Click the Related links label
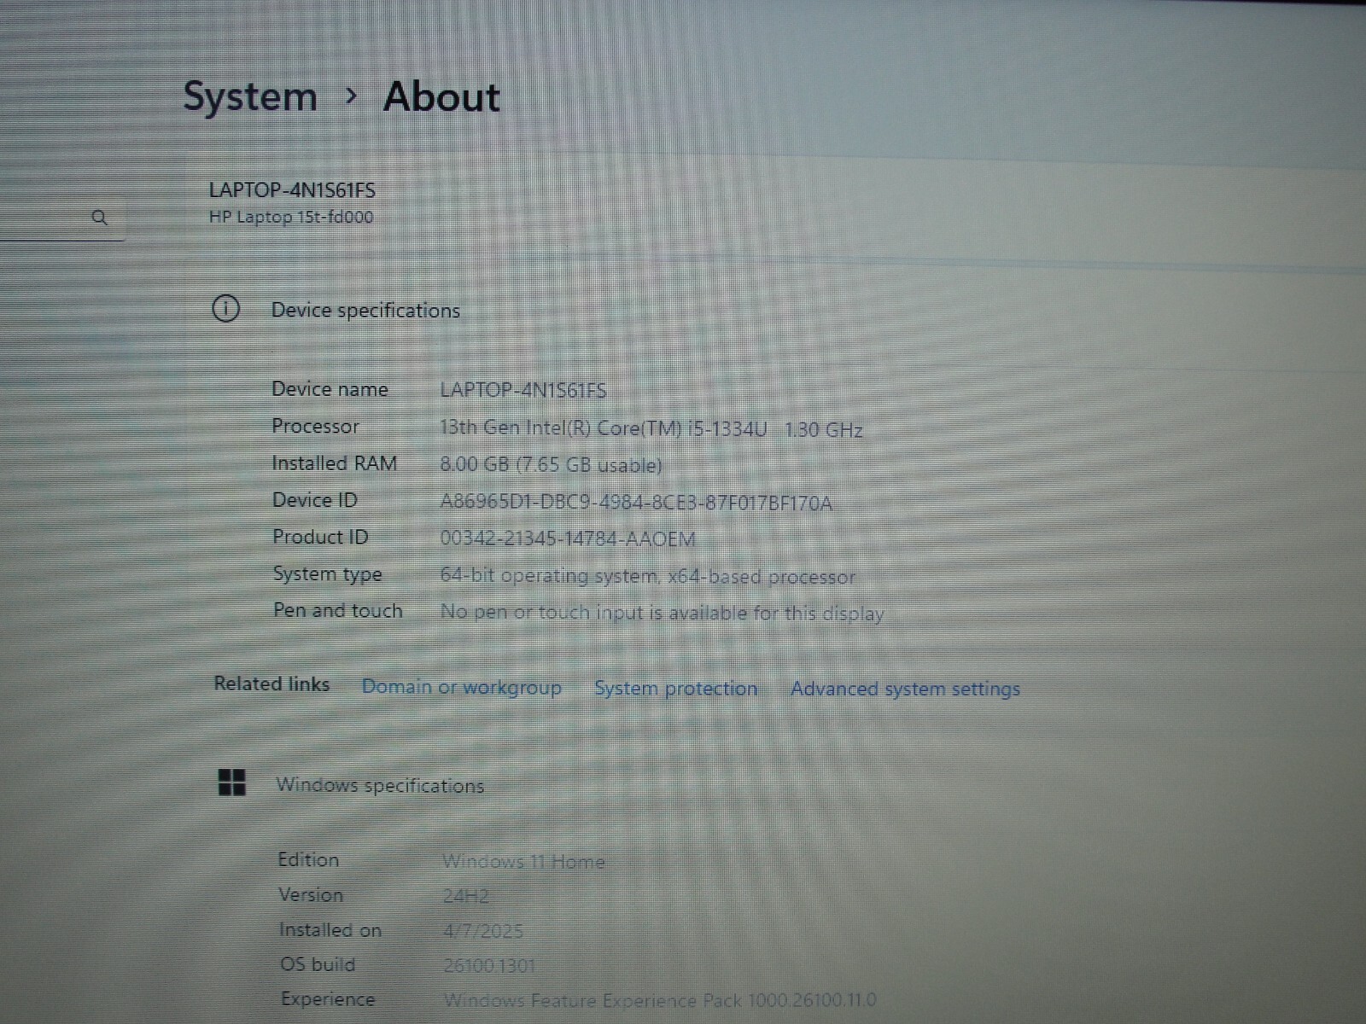The image size is (1366, 1024). coord(271,684)
